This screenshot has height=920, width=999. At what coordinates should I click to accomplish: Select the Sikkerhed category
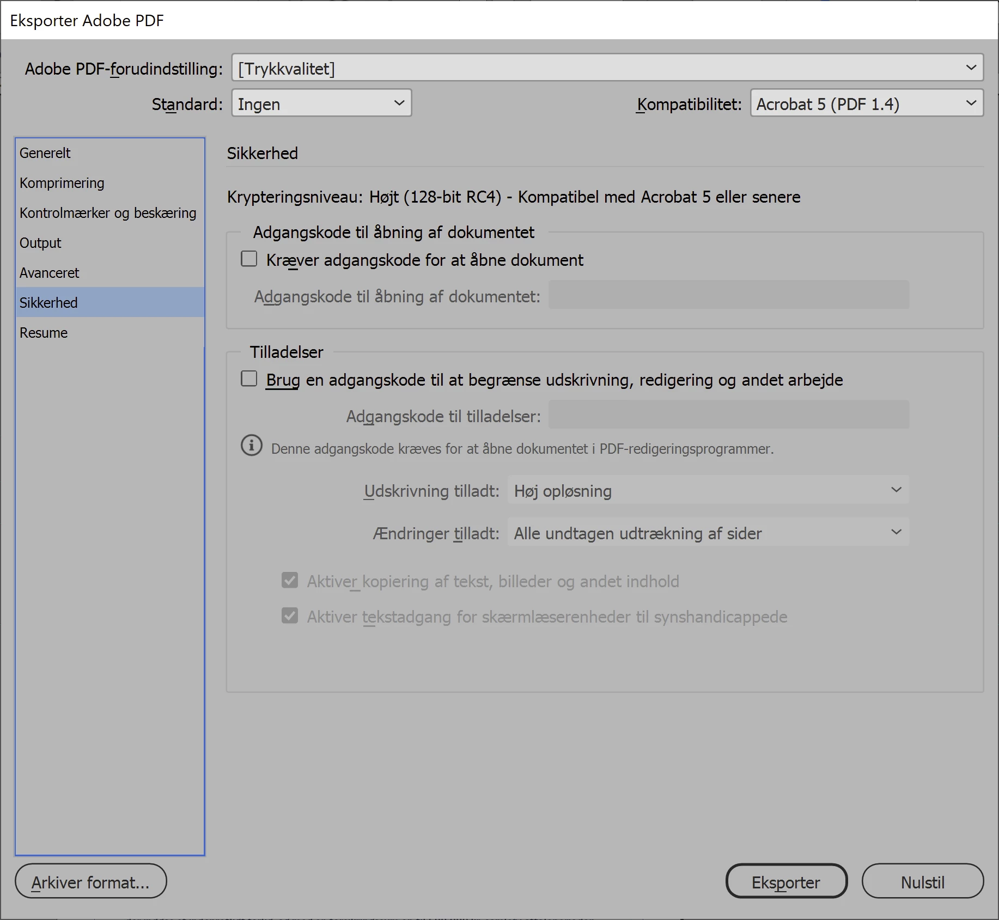click(110, 302)
